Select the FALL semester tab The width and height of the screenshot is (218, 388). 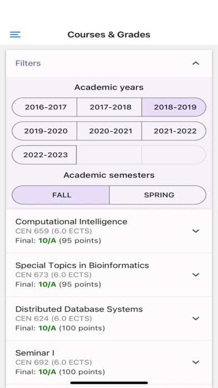(x=61, y=195)
